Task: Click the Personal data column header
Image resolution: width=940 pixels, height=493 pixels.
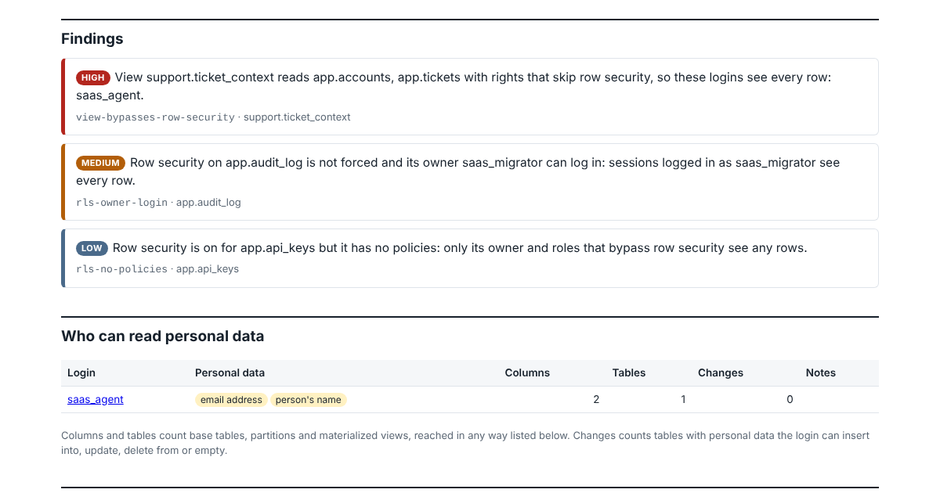Action: (230, 372)
